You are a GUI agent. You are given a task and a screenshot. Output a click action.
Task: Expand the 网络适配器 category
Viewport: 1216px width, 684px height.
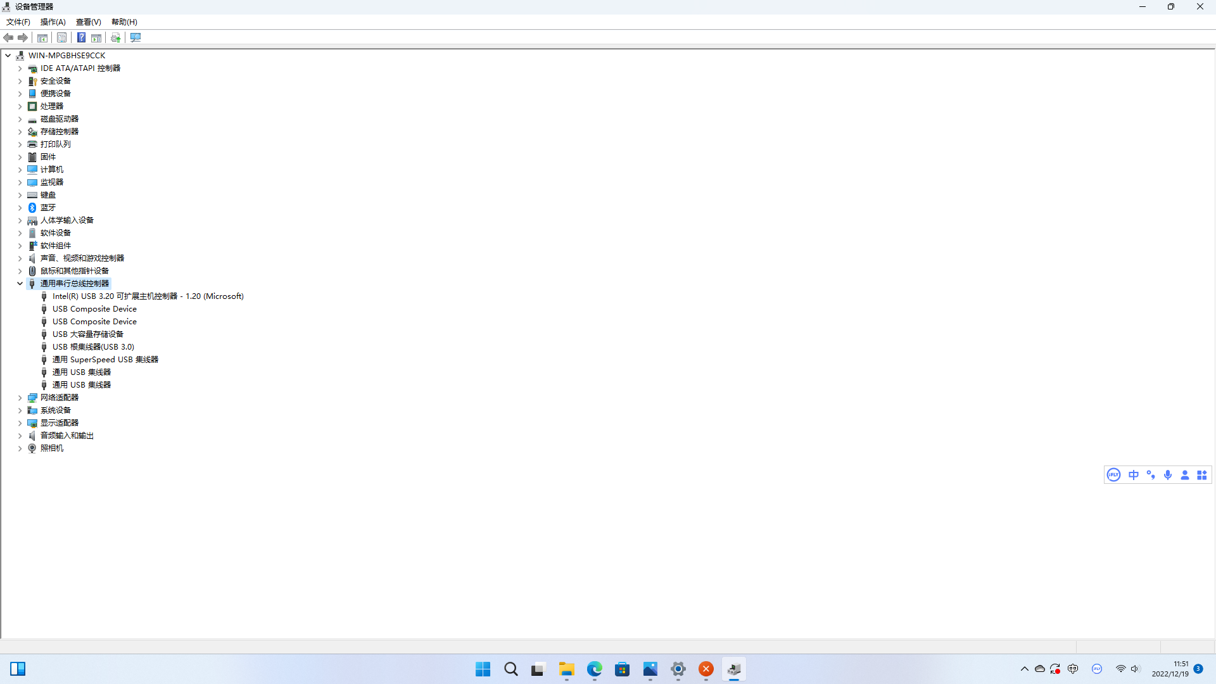pos(20,398)
